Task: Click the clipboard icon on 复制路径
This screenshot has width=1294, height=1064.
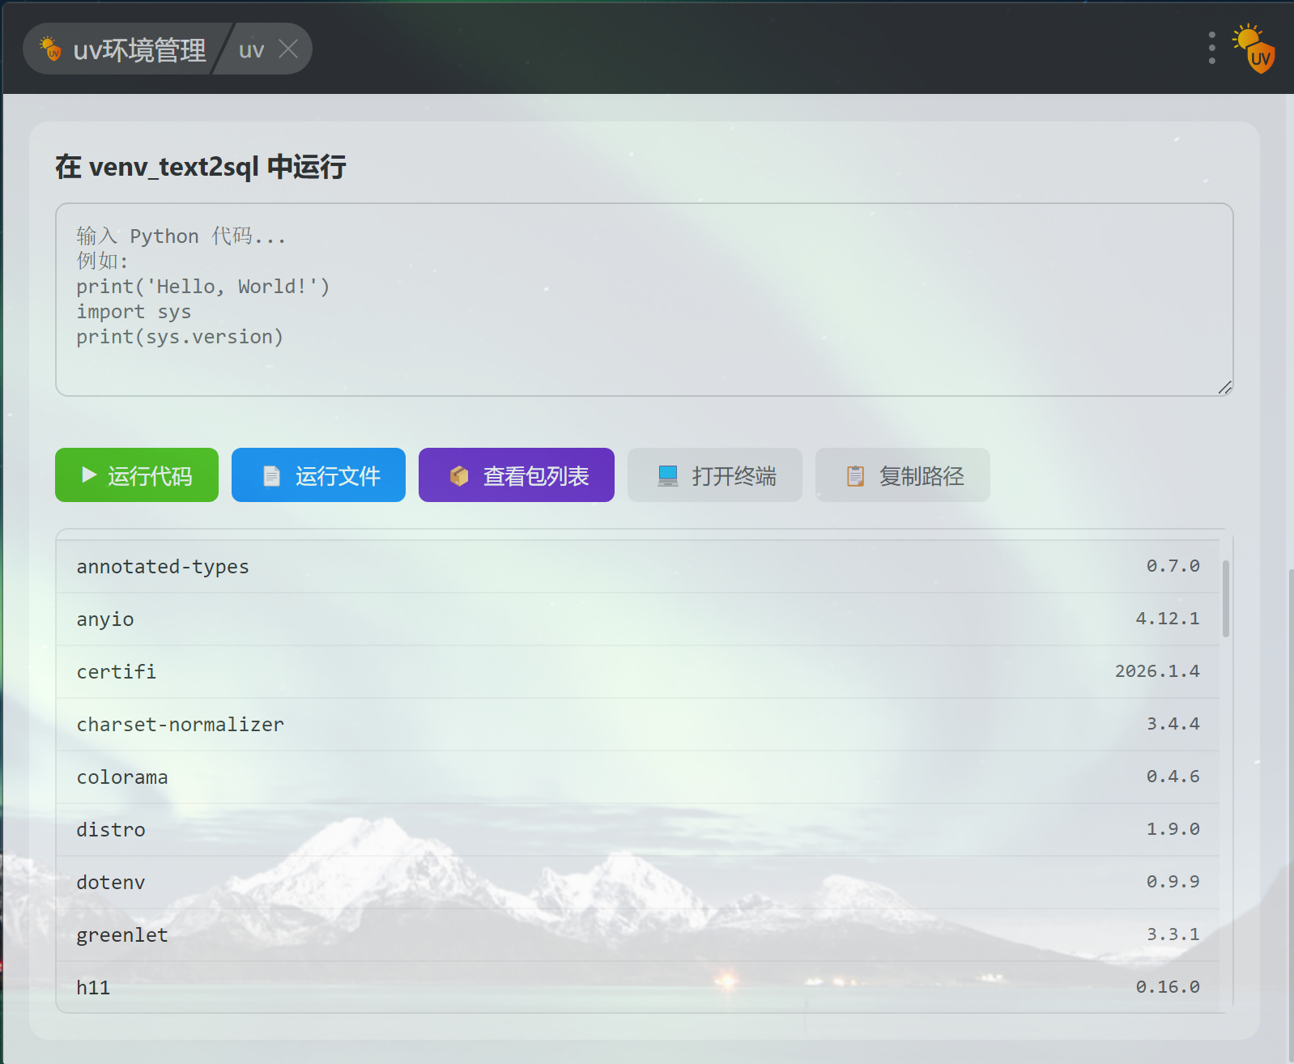Action: click(x=855, y=476)
